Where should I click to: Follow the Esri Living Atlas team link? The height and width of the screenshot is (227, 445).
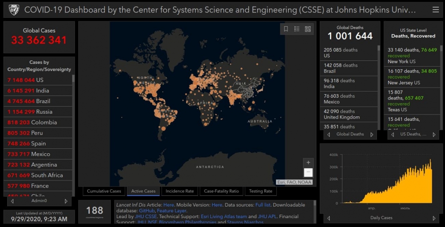pos(223,216)
